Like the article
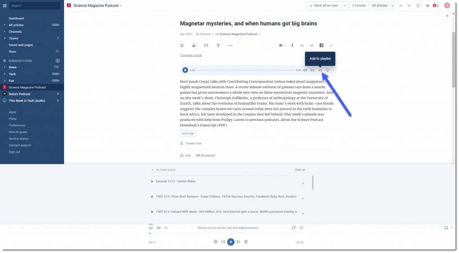Screen dimensions: 459x253 [x=185, y=155]
